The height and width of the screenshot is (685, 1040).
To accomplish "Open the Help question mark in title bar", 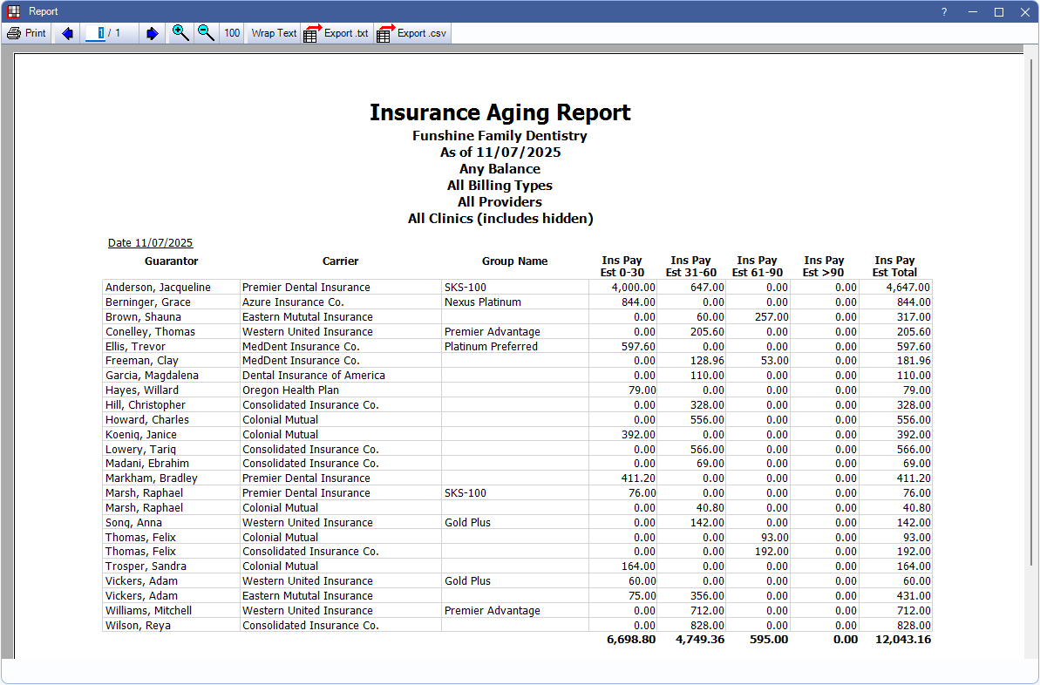I will pos(944,12).
